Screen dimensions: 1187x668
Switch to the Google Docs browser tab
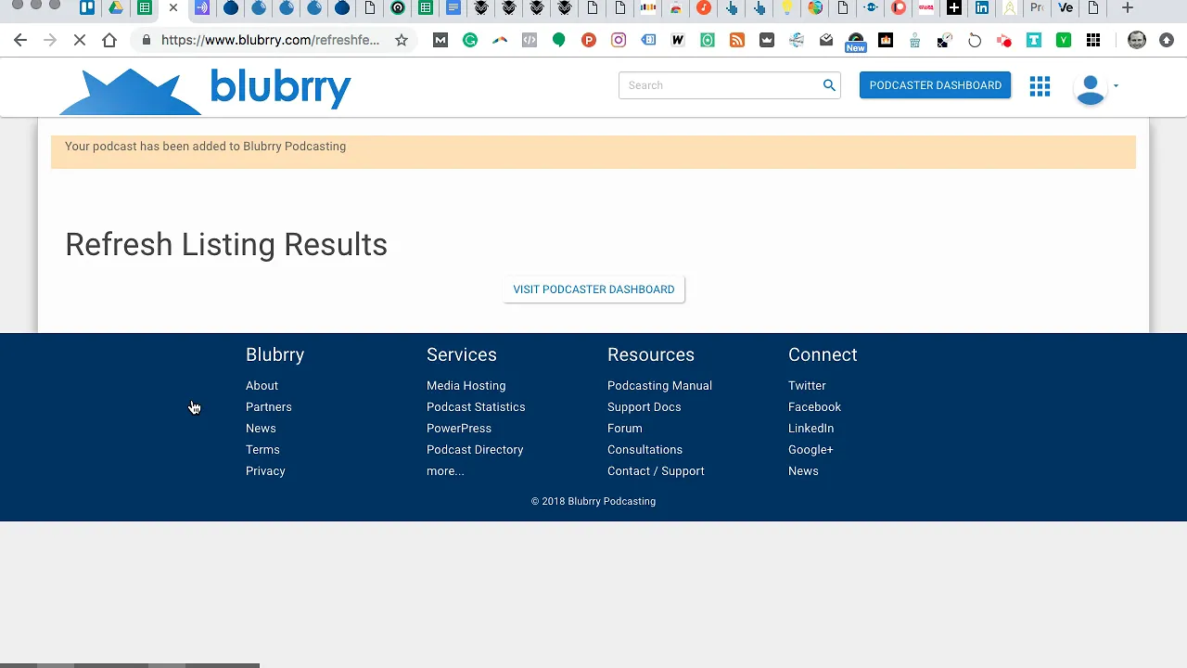click(x=453, y=8)
